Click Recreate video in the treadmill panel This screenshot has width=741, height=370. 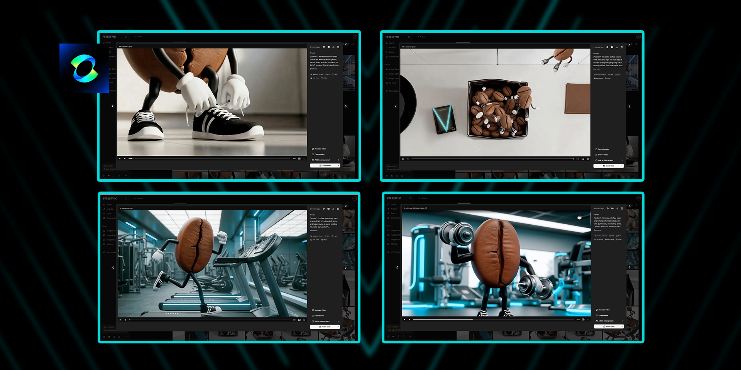319,310
